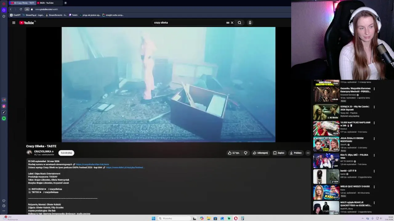Open the YouTube hamburger guide menu
The width and height of the screenshot is (394, 221).
[x=14, y=23]
